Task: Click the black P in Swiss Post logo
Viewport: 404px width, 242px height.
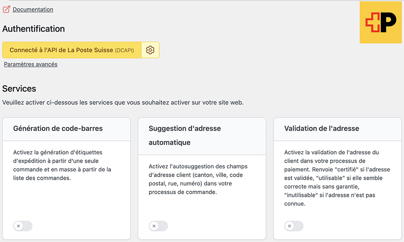Action: click(x=388, y=22)
